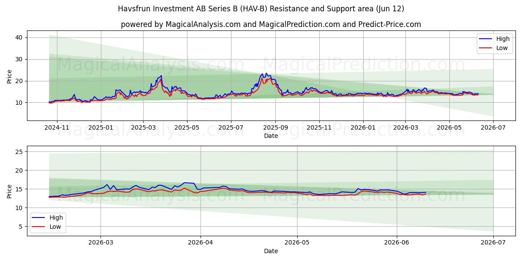Click the 2026-03 x-axis label in top chart
Screen dimensions: 522x261
[405, 128]
